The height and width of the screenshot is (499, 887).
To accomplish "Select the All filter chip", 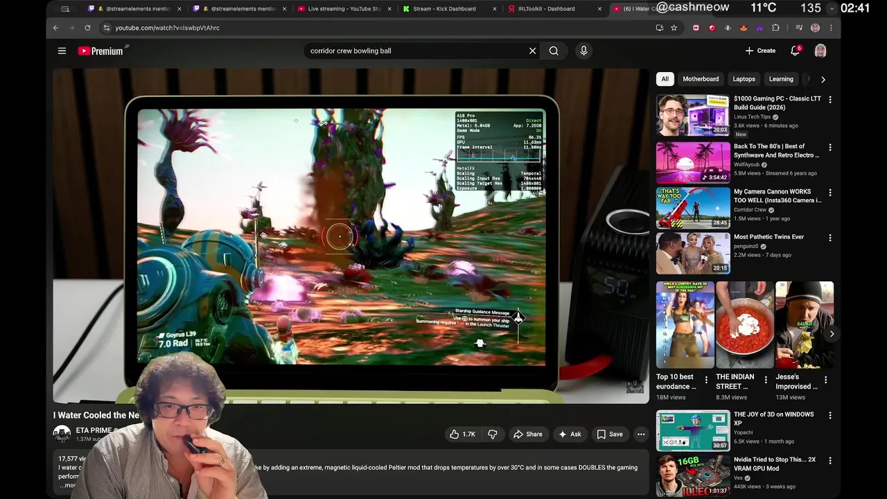I will pyautogui.click(x=665, y=79).
